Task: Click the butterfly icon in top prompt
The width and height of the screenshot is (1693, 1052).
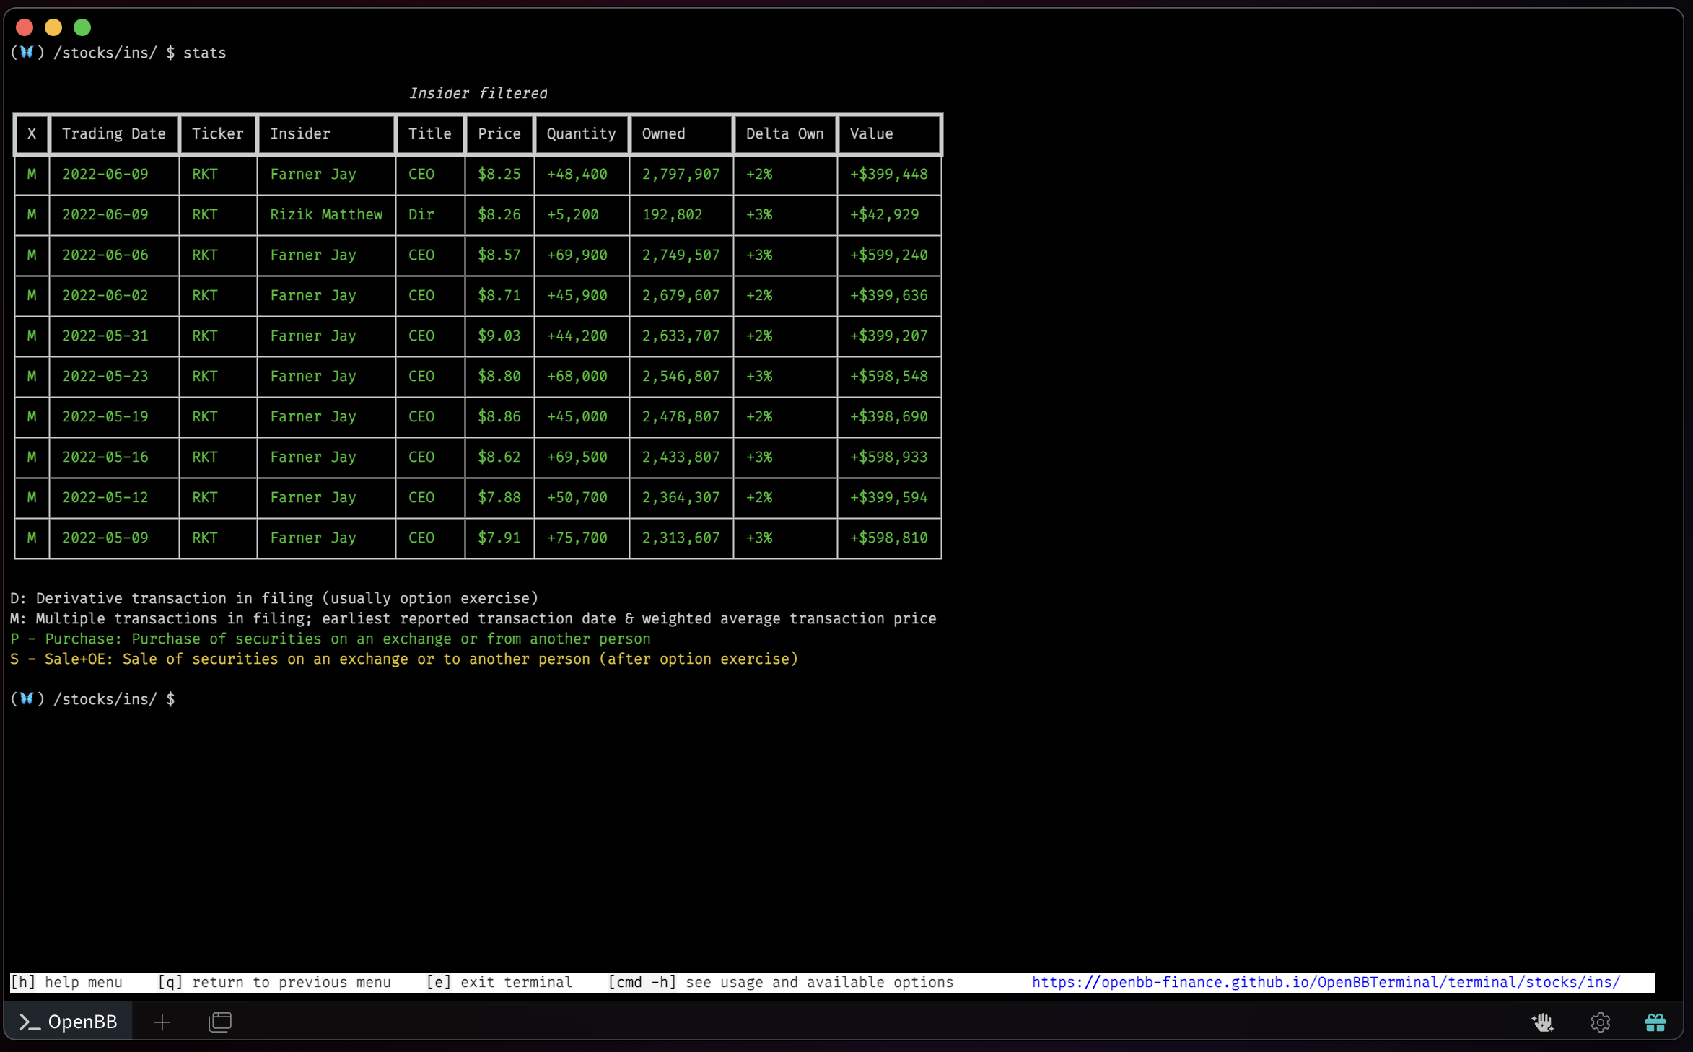Action: click(27, 52)
